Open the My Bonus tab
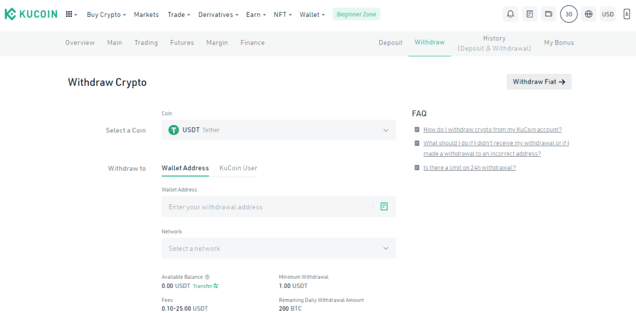The width and height of the screenshot is (636, 313). (559, 42)
